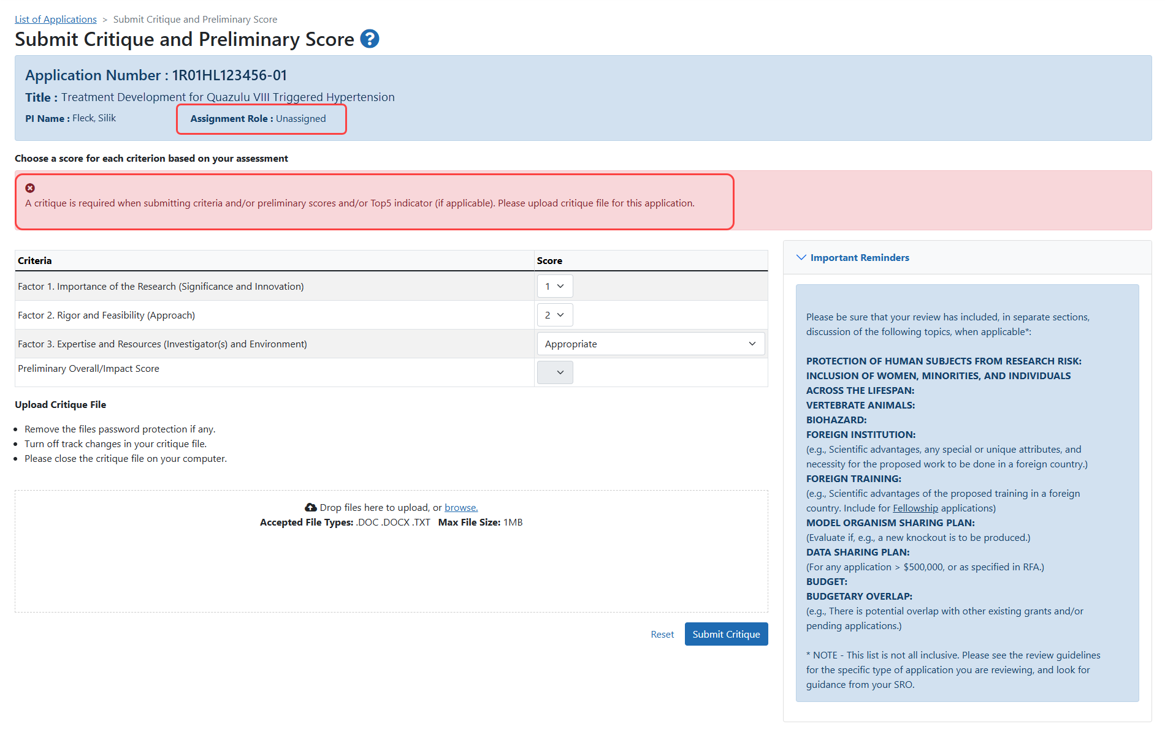Click the VERTEBRATE ANIMALS reminder
Screen dimensions: 1165x732
(x=860, y=406)
